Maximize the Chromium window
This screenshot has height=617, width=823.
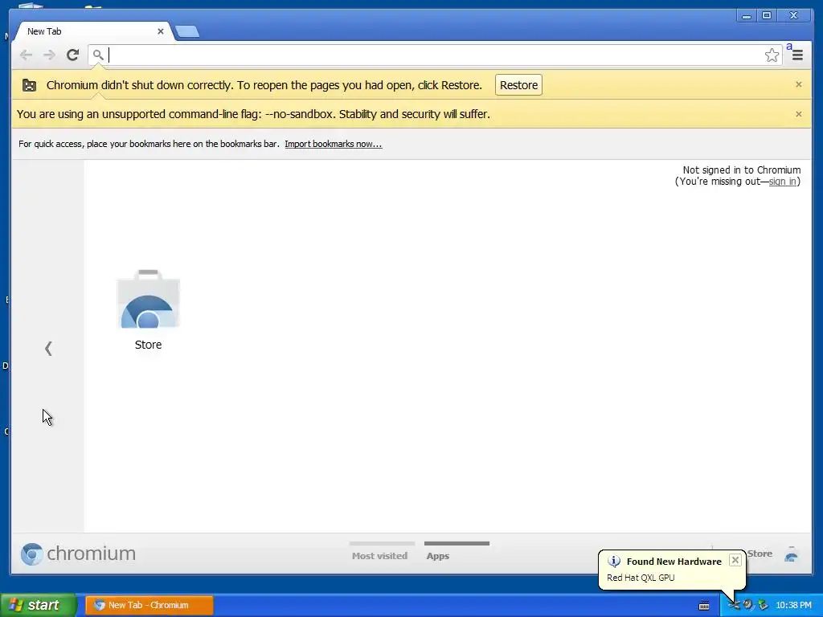coord(766,16)
